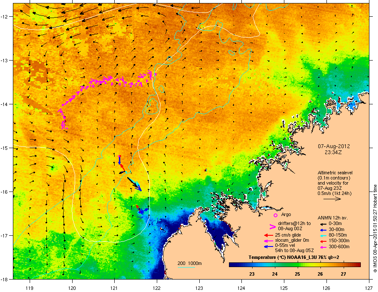Click the latitude axis label -12
The width and height of the screenshot is (378, 292).
click(x=5, y=16)
